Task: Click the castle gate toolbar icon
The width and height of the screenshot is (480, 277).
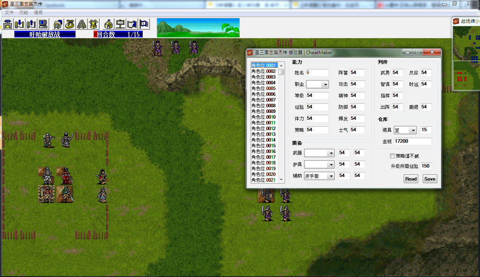Action: tap(8, 24)
